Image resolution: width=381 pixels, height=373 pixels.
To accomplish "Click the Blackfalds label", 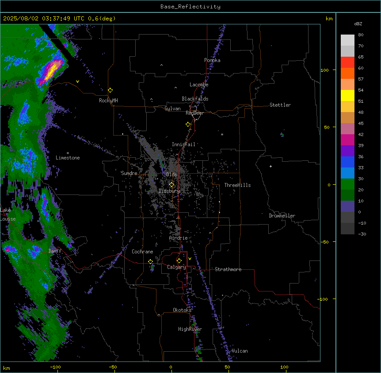I will pyautogui.click(x=195, y=99).
